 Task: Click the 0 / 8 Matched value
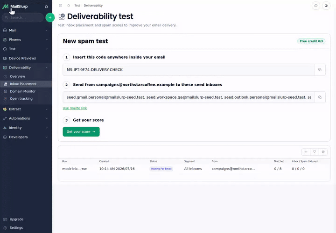(278, 169)
